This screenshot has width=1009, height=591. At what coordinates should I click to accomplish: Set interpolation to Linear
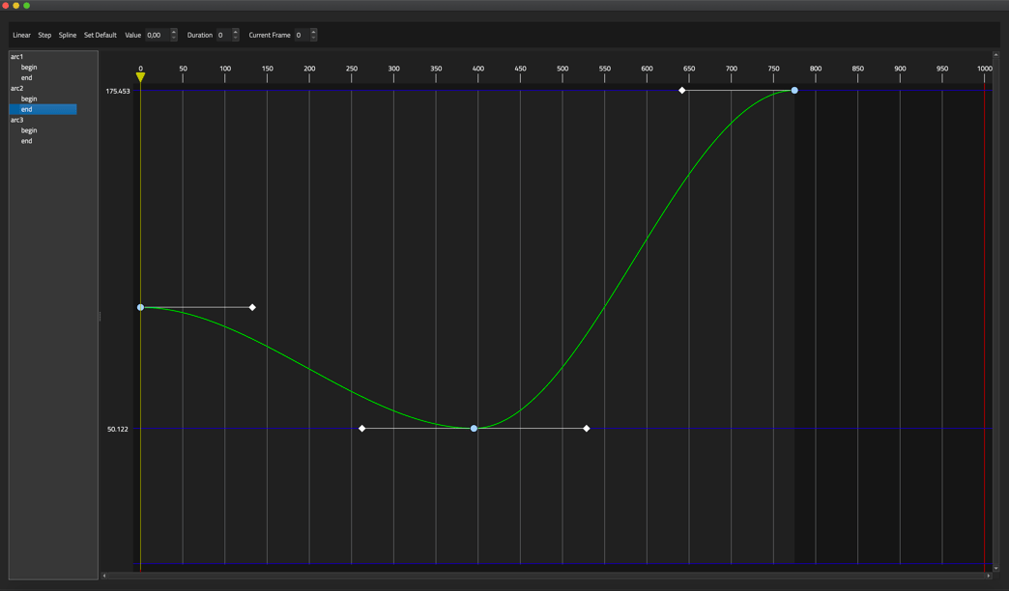tap(21, 35)
